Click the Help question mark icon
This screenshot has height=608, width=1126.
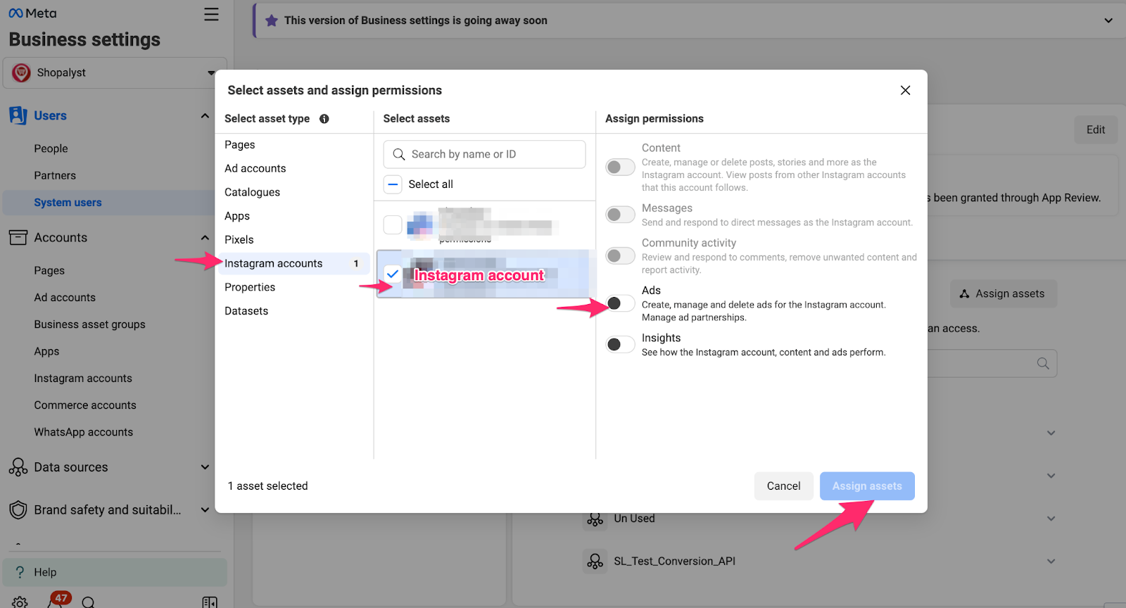[20, 572]
